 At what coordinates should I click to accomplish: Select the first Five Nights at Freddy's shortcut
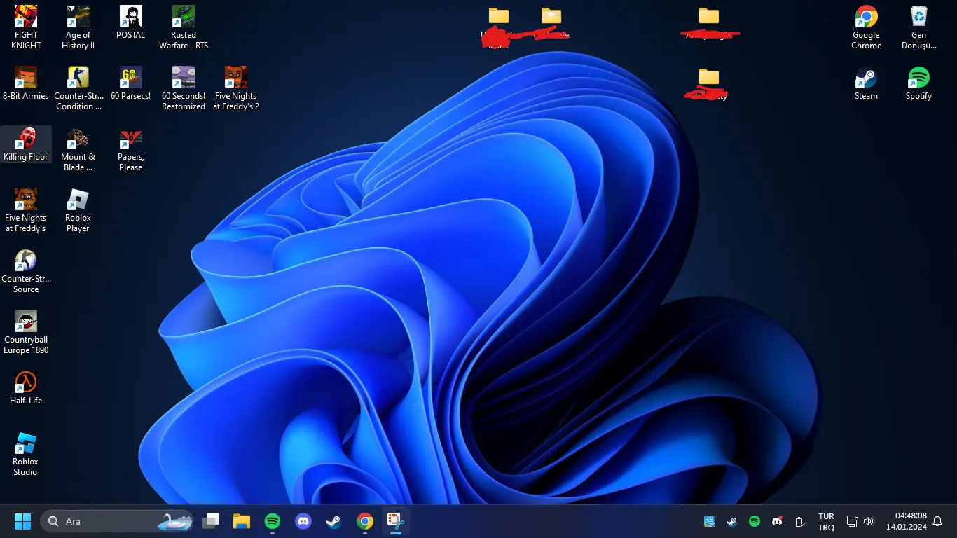[26, 211]
